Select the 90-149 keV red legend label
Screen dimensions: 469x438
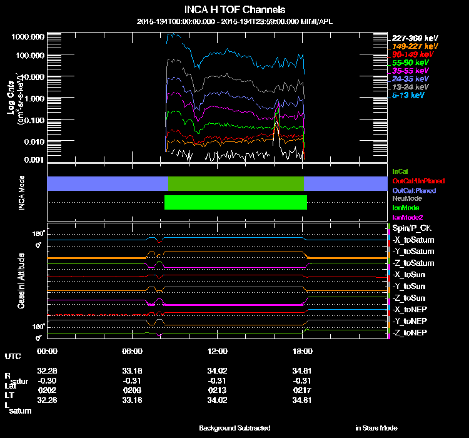(x=413, y=54)
